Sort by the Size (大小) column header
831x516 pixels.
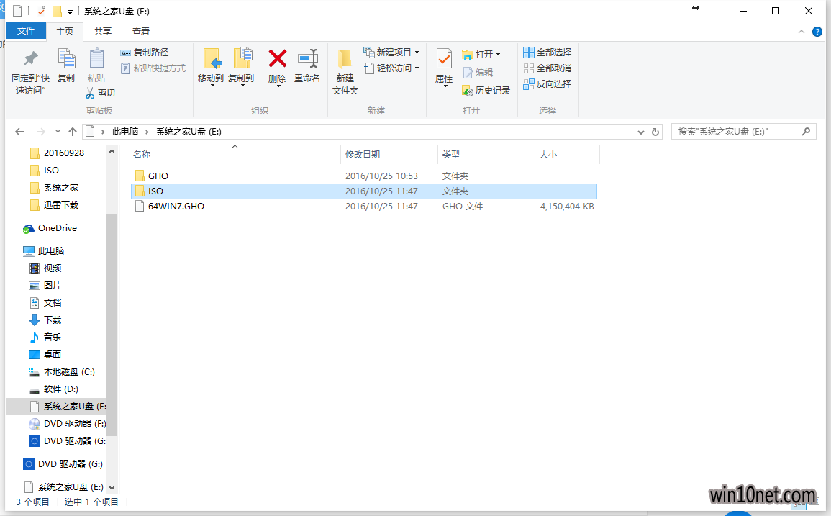[x=548, y=155]
